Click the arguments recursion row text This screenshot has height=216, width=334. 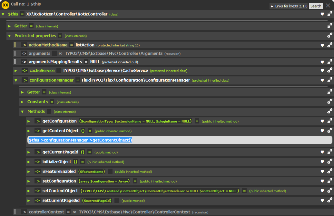pyautogui.click(x=104, y=54)
